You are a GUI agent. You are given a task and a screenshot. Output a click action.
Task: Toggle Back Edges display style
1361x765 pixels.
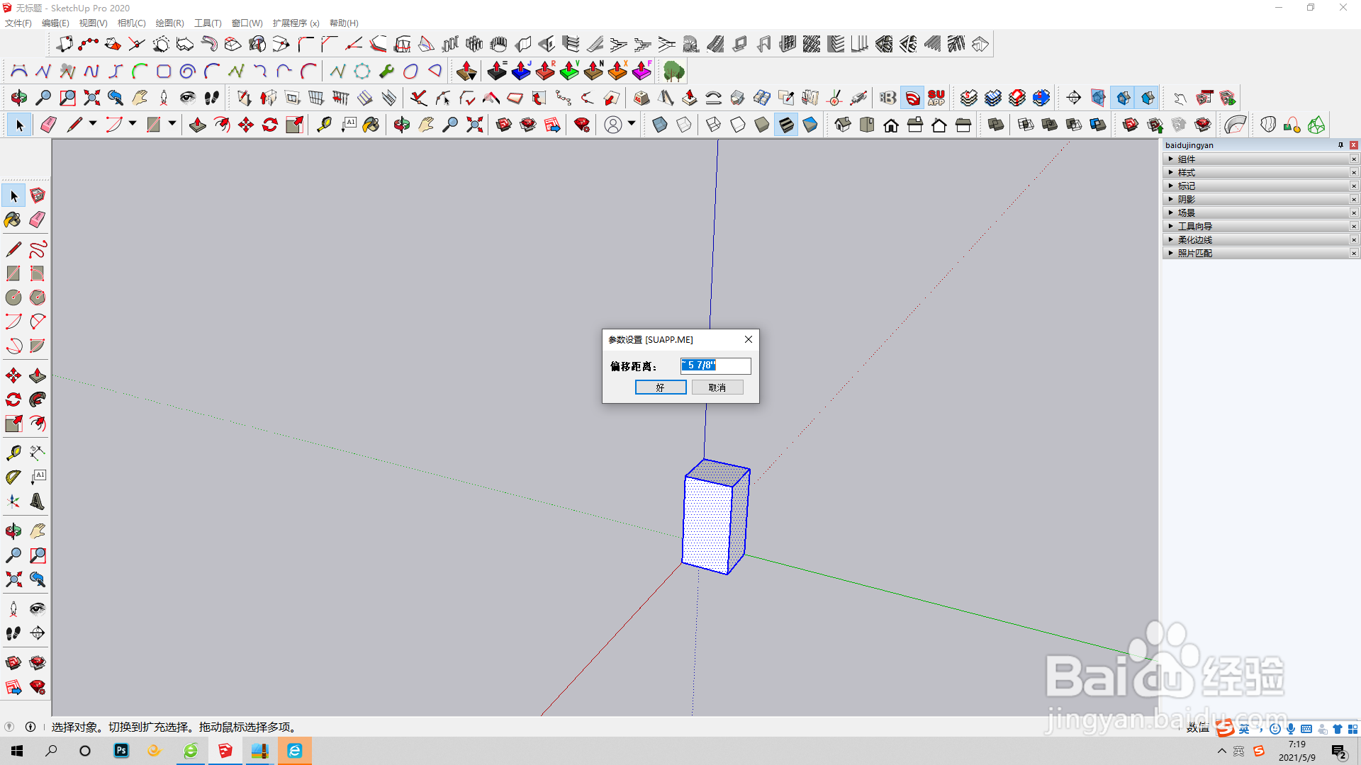pyautogui.click(x=684, y=125)
